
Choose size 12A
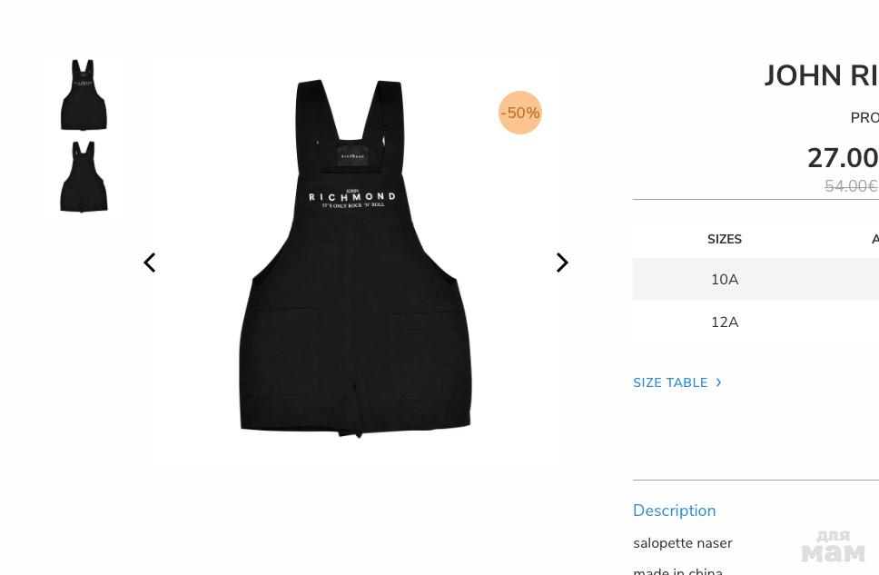point(725,322)
